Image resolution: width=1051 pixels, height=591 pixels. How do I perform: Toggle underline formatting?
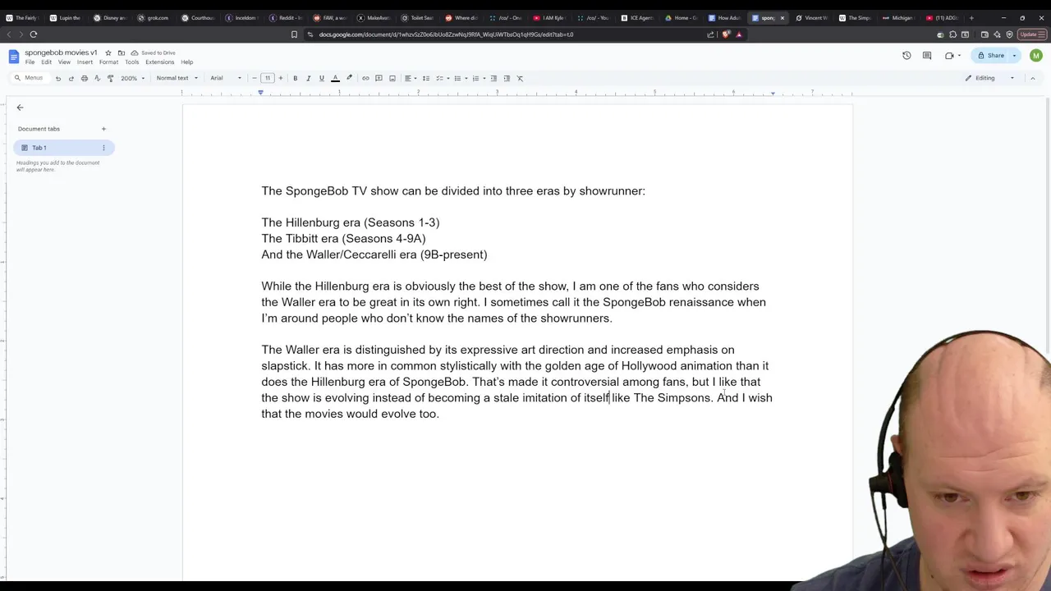[x=321, y=78]
